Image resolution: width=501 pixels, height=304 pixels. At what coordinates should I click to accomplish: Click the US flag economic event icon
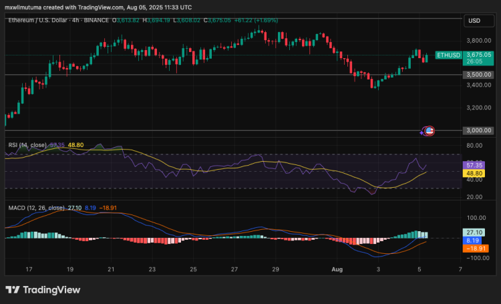430,131
